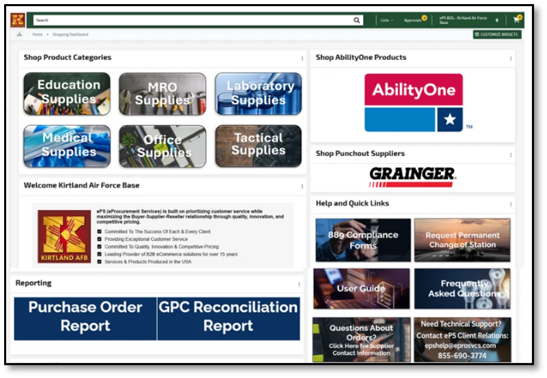
Task: Open Laboratory Supplies category tile
Action: pos(258,94)
